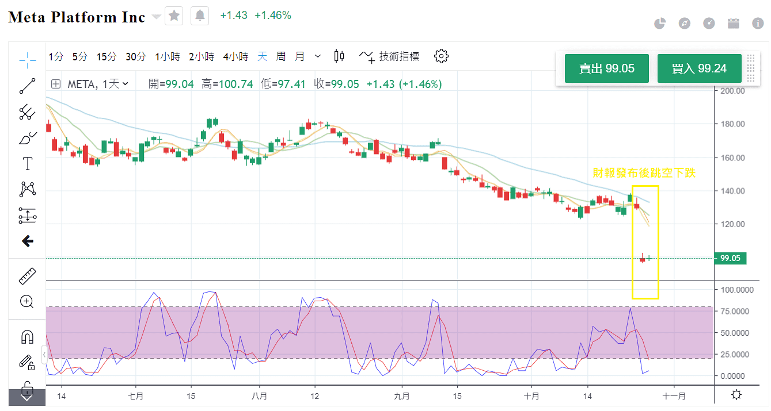The height and width of the screenshot is (411, 771).
Task: Expand the META legend plus box
Action: tap(56, 84)
